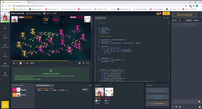This screenshot has height=109, width=202.
Task: Maximize the code editor panel
Action: click(x=168, y=18)
